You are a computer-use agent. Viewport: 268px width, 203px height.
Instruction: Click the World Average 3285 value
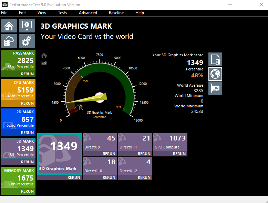198,90
